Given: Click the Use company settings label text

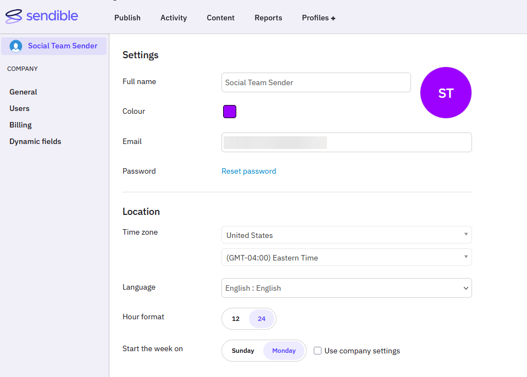Looking at the screenshot, I should click(x=362, y=351).
